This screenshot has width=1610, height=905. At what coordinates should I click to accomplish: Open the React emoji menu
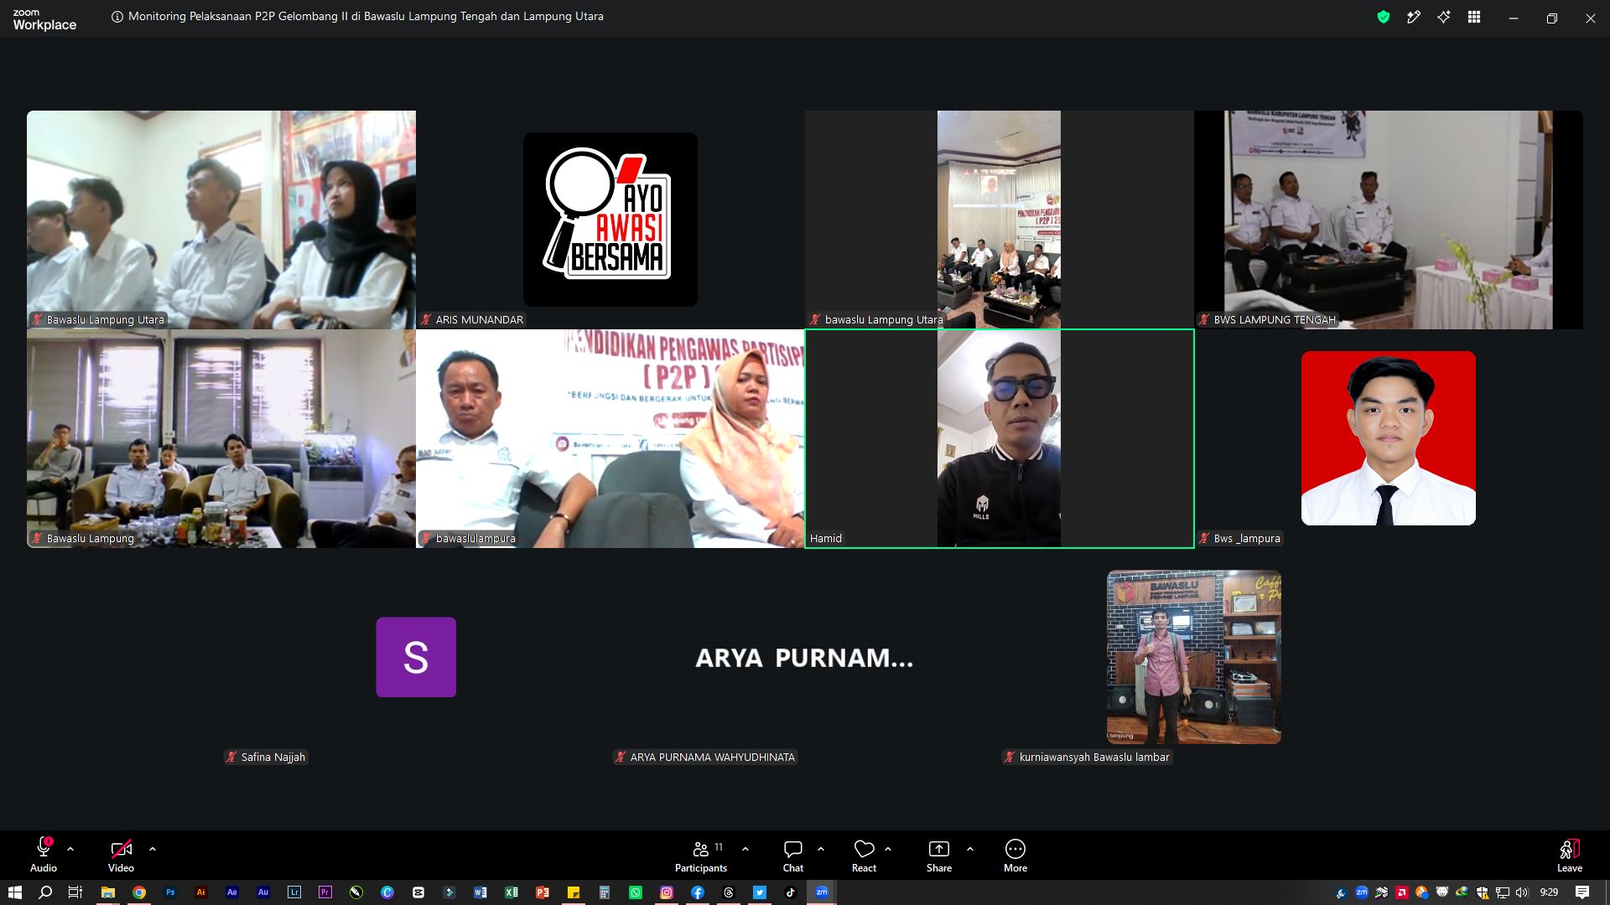click(864, 856)
